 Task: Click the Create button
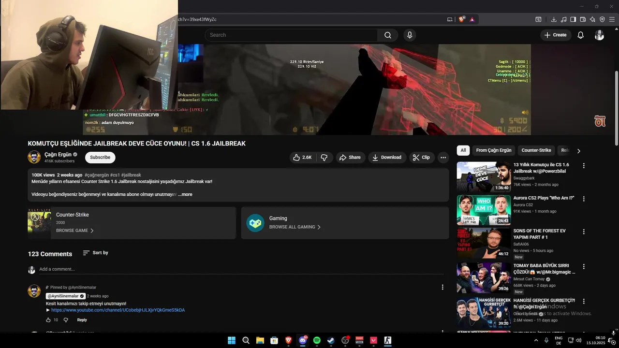[x=556, y=35]
